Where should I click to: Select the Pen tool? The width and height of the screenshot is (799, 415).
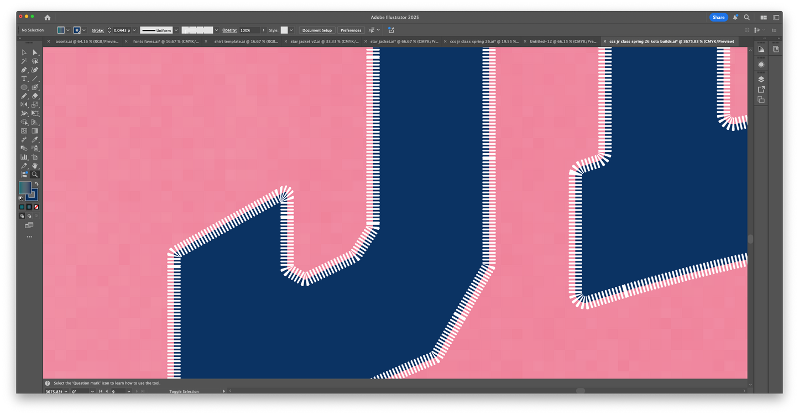tap(24, 70)
